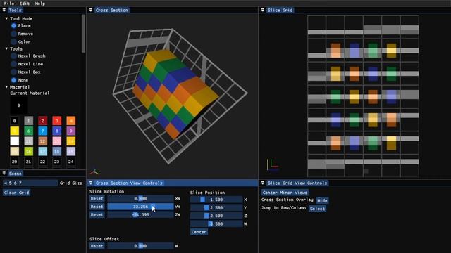Click Select for Jump to Row/Column
This screenshot has width=451, height=253.
click(x=317, y=209)
